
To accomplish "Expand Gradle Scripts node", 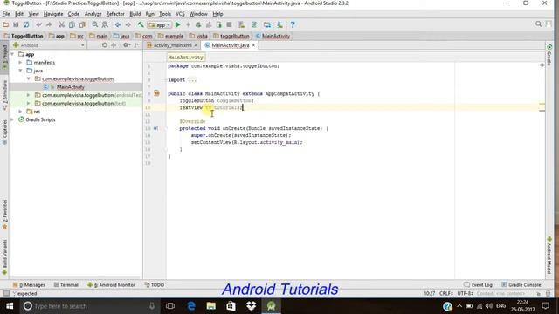I will pyautogui.click(x=12, y=120).
